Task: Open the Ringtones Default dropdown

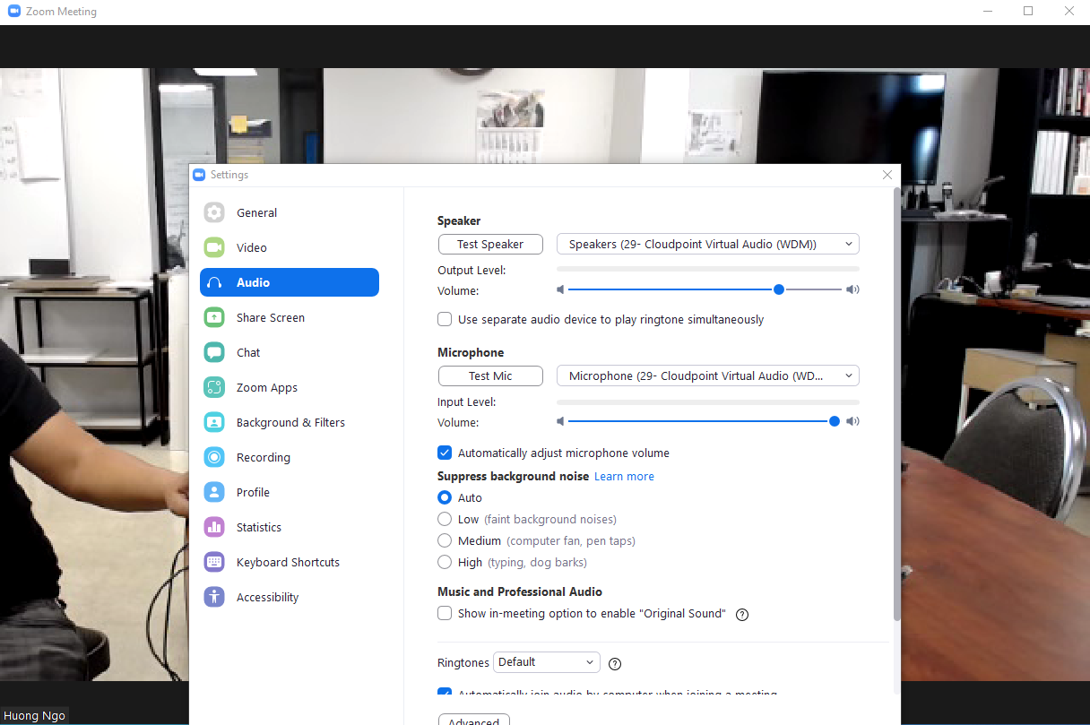Action: [547, 662]
